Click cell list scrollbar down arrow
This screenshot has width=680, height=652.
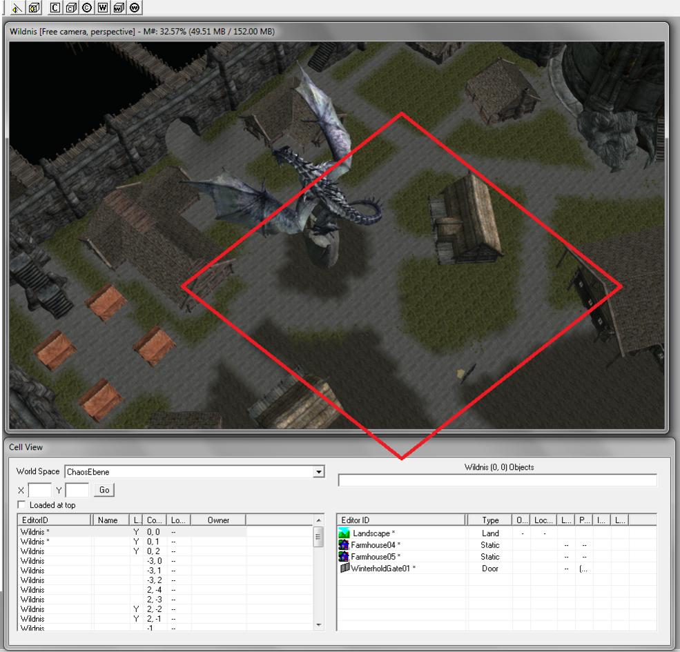point(318,625)
